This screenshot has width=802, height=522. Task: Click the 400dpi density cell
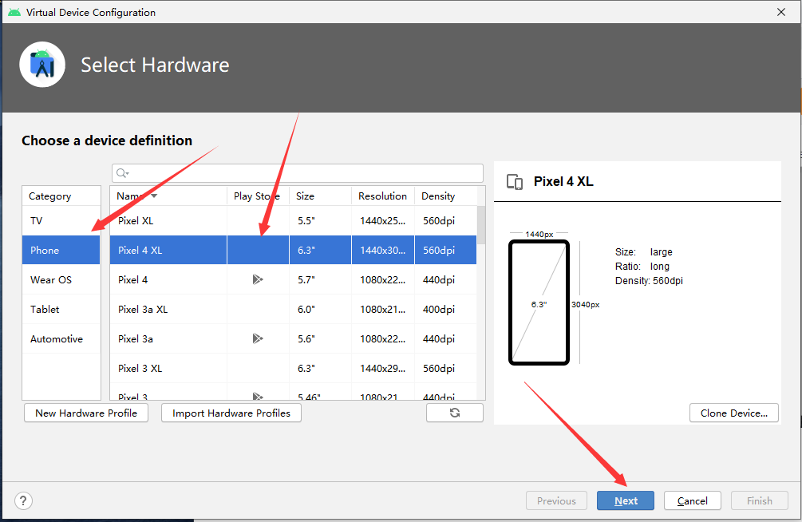(x=445, y=309)
